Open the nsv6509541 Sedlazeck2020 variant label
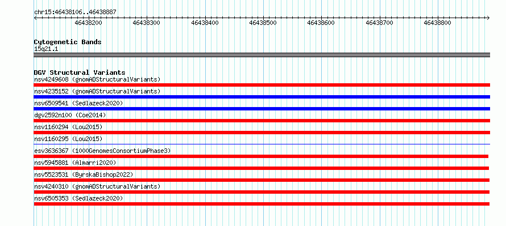The height and width of the screenshot is (226, 506). pos(78,103)
